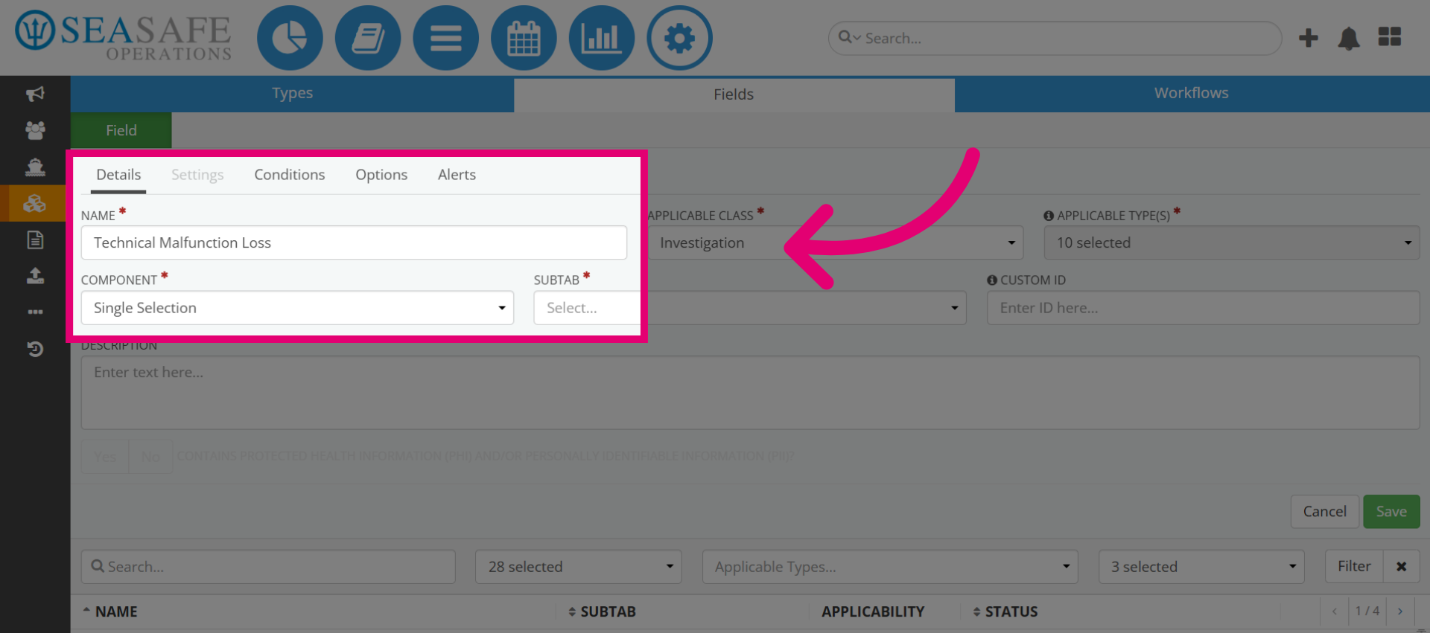Select No for PHI/PII toggle
The image size is (1430, 633).
pos(150,457)
